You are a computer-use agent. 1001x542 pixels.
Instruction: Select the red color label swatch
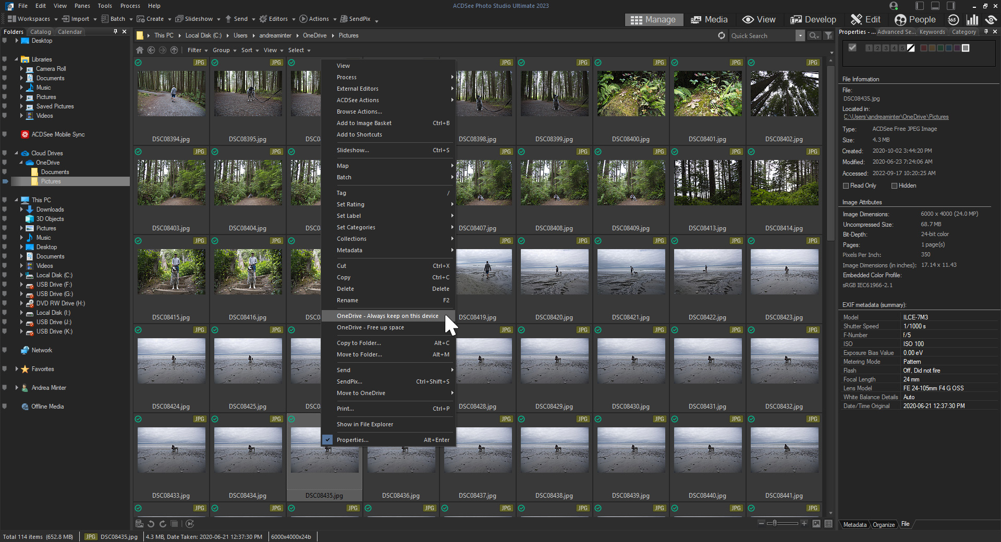tap(924, 48)
